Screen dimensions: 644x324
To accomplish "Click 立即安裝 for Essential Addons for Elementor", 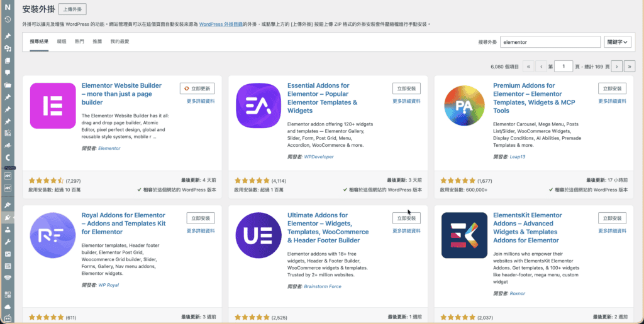I will (406, 89).
